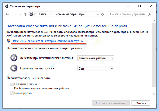Go back with the left arrow
The height and width of the screenshot is (111, 159).
coord(7,14)
